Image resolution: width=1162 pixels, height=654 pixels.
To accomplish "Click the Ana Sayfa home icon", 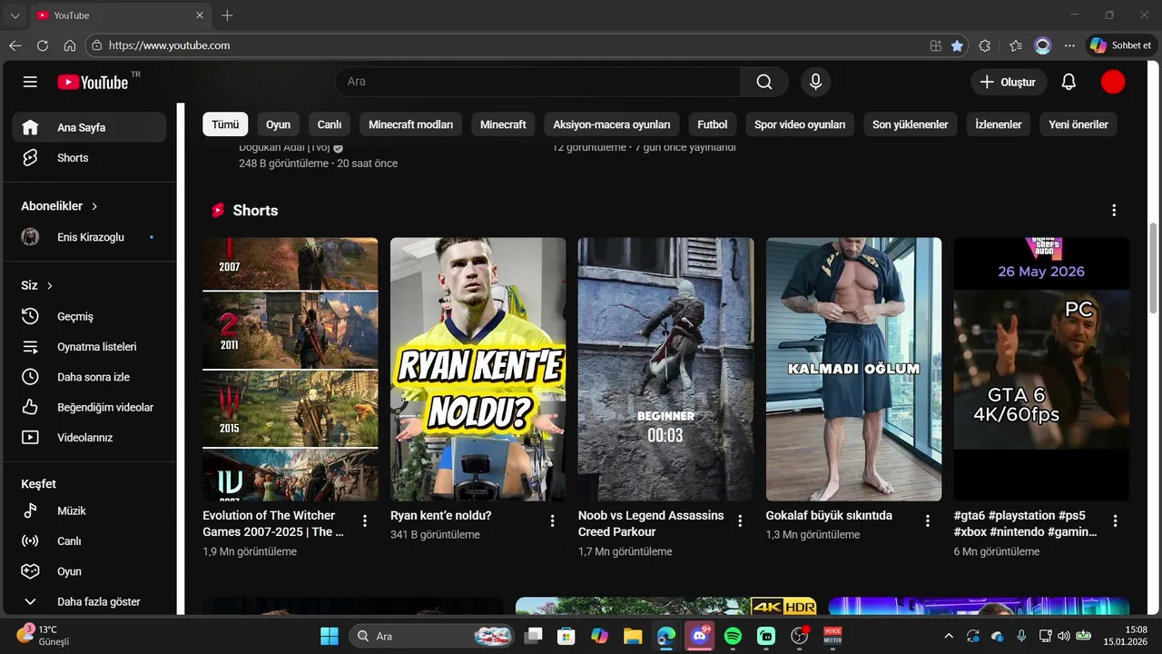I will (30, 127).
